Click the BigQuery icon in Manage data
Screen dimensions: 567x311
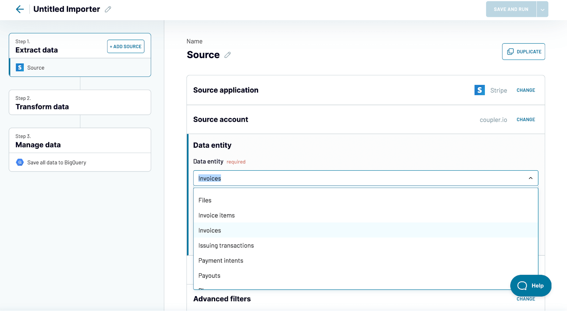[x=20, y=162]
